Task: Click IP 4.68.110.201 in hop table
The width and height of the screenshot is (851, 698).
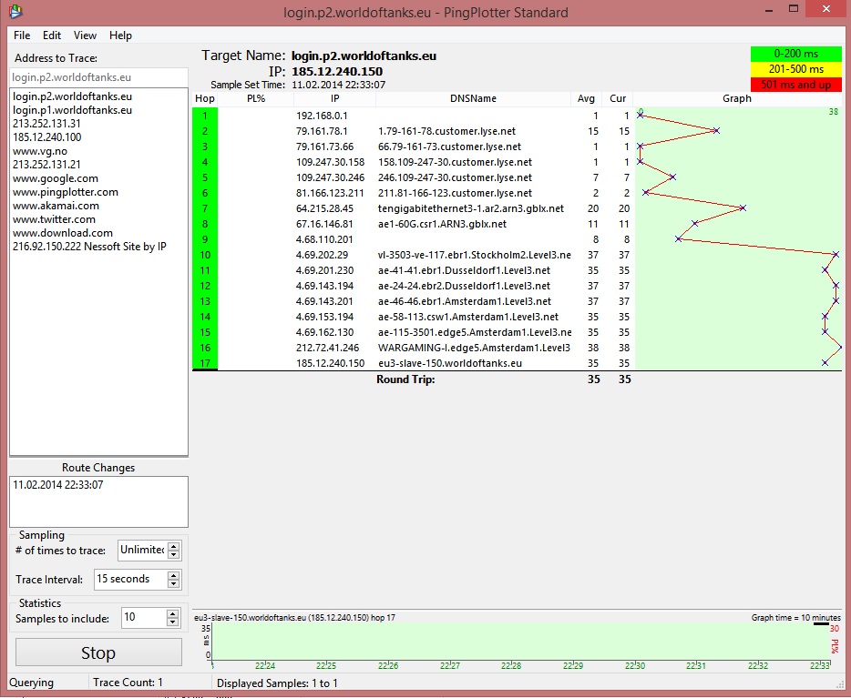Action: (x=324, y=239)
